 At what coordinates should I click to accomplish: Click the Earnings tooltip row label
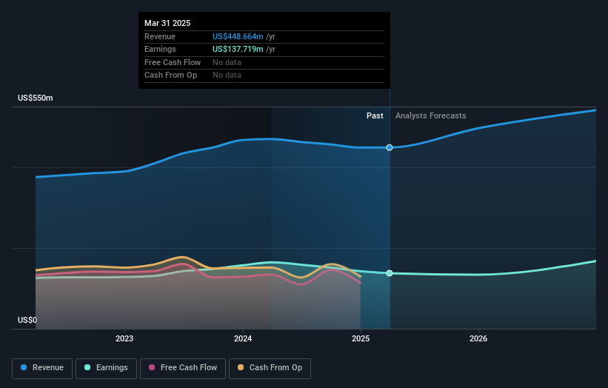tap(160, 49)
